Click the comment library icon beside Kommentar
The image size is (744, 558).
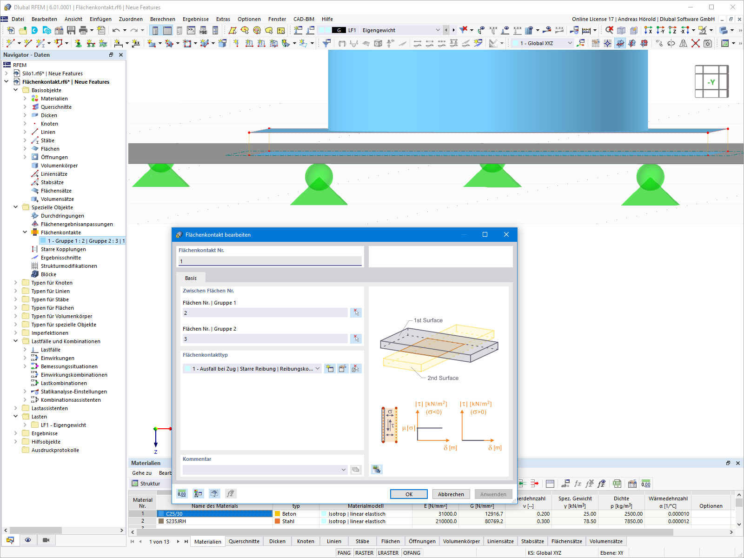pyautogui.click(x=356, y=470)
